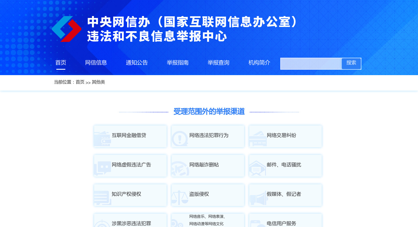The image size is (418, 227).
Task: Click the icon beside 网络音乐、网络表演
Action: point(177,223)
